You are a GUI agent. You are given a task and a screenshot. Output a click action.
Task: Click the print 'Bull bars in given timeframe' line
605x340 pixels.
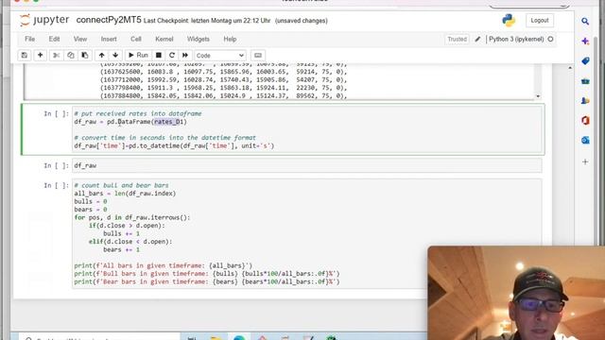click(x=207, y=274)
